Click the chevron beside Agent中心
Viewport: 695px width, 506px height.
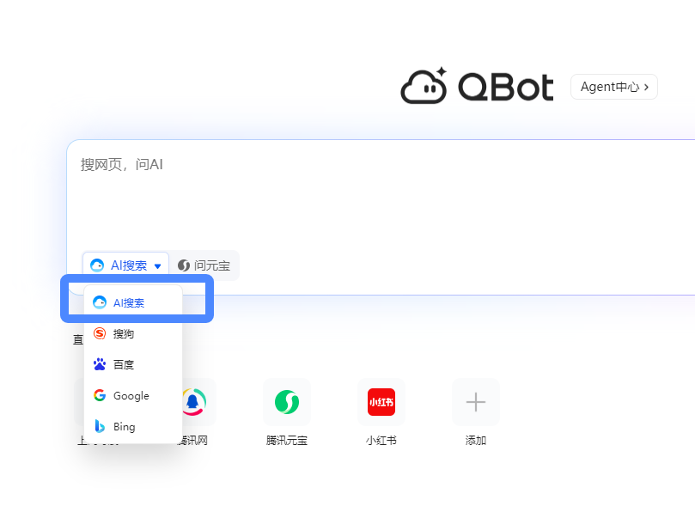[646, 87]
